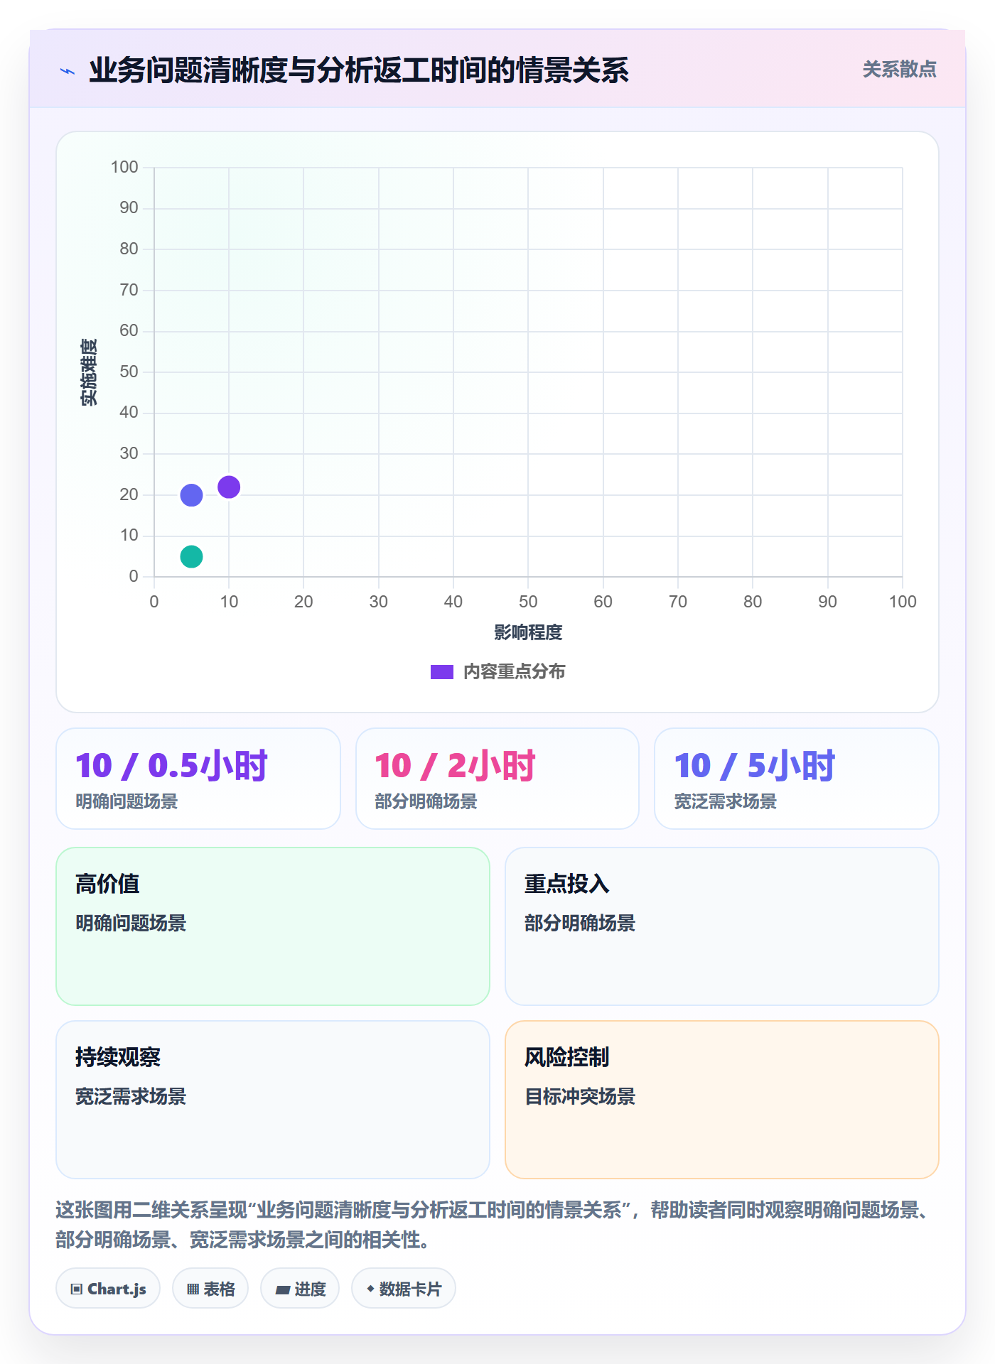Screen dimensions: 995x1364
Task: Click the 实施难度 y-axis title
Action: tap(89, 372)
